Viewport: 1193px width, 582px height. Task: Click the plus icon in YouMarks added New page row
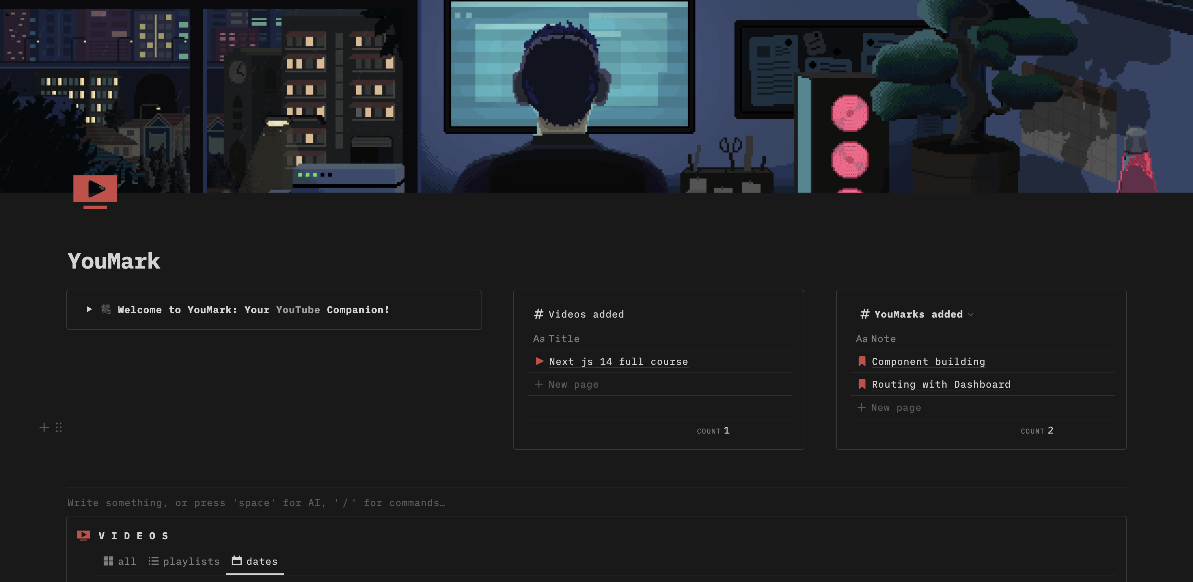pyautogui.click(x=861, y=407)
